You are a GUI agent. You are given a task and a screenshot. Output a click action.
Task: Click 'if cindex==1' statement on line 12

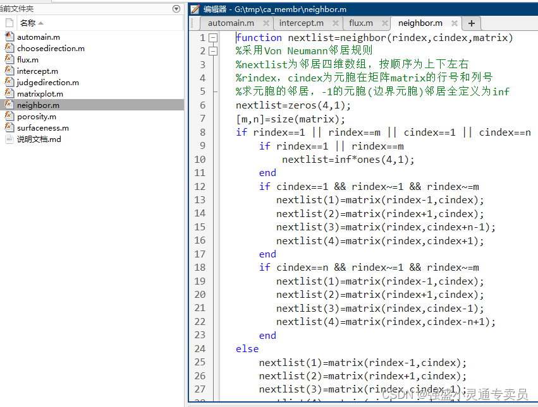[294, 186]
